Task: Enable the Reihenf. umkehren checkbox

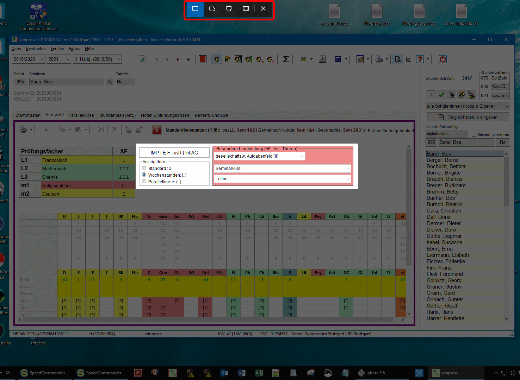Action: [474, 134]
